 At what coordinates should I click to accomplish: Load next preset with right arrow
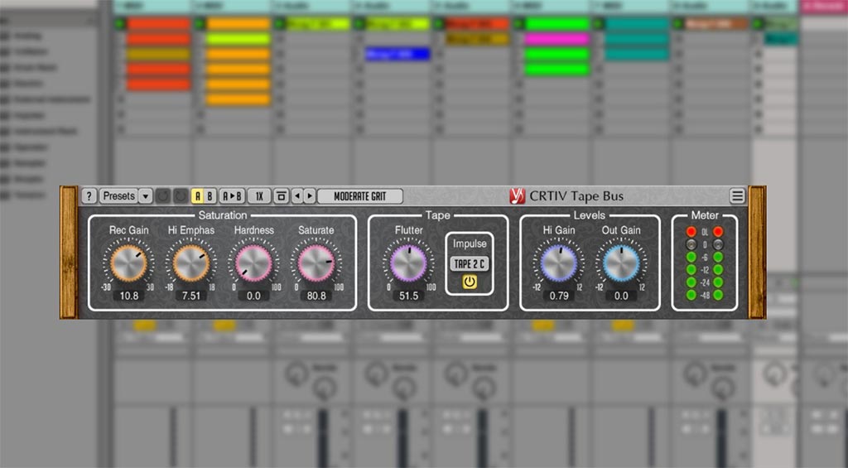pyautogui.click(x=310, y=195)
